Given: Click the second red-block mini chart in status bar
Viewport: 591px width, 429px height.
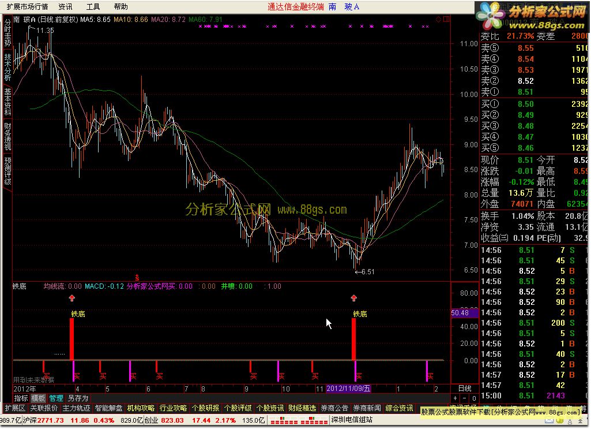Looking at the screenshot, I should click(x=312, y=420).
